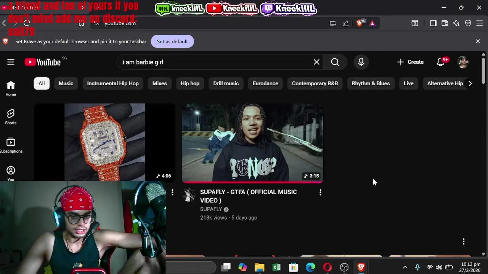Select the Live filter chip
Screen dimensions: 488x274
408,83
